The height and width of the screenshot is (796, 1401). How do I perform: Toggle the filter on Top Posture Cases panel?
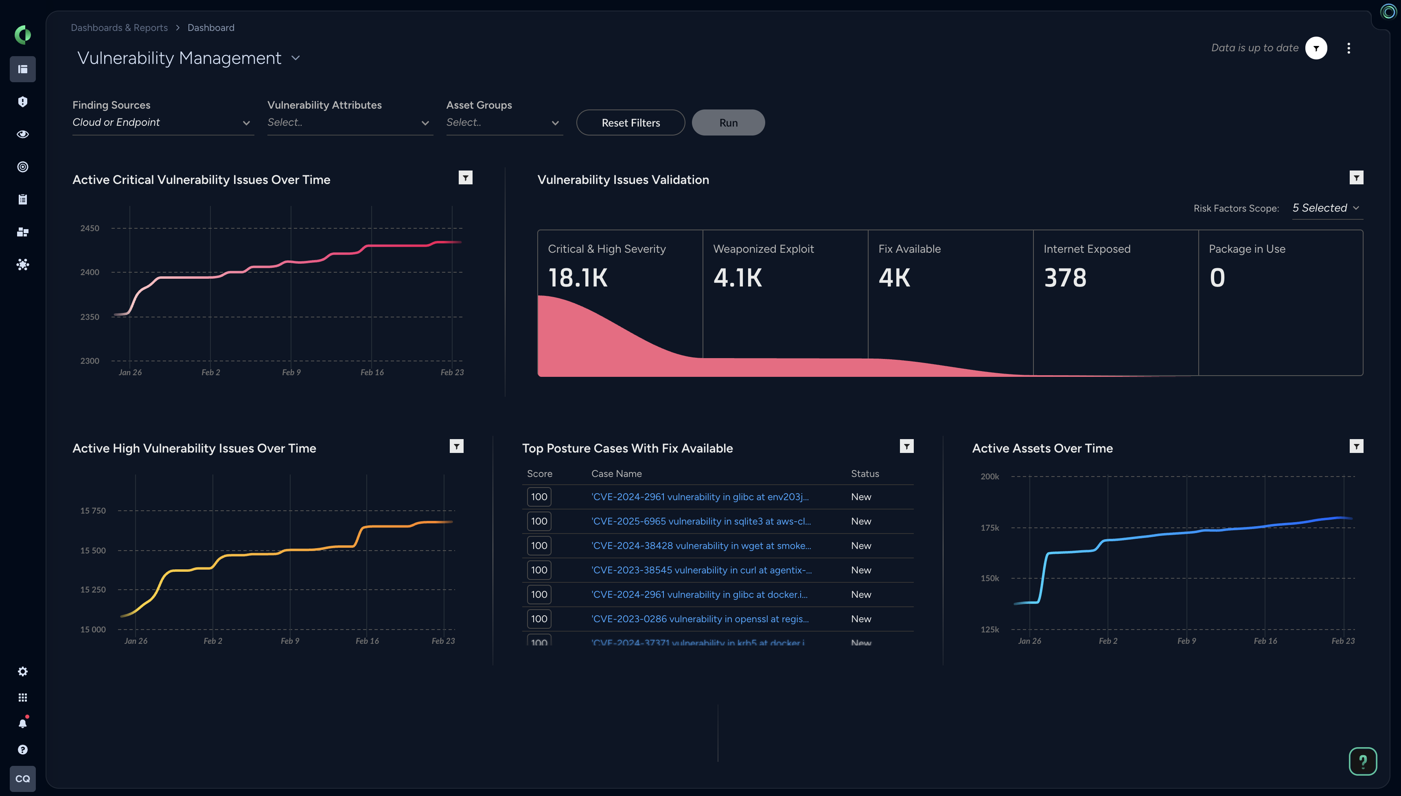point(906,446)
